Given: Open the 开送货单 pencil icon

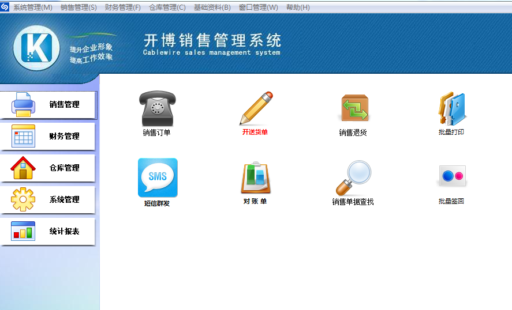Looking at the screenshot, I should (256, 108).
